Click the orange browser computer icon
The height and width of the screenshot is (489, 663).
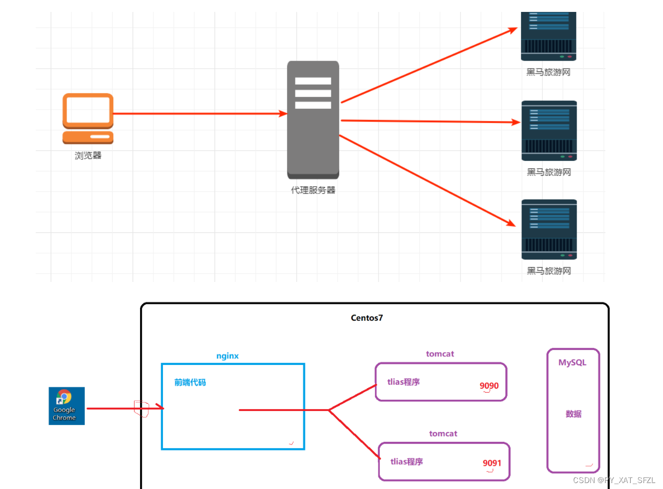tap(88, 119)
